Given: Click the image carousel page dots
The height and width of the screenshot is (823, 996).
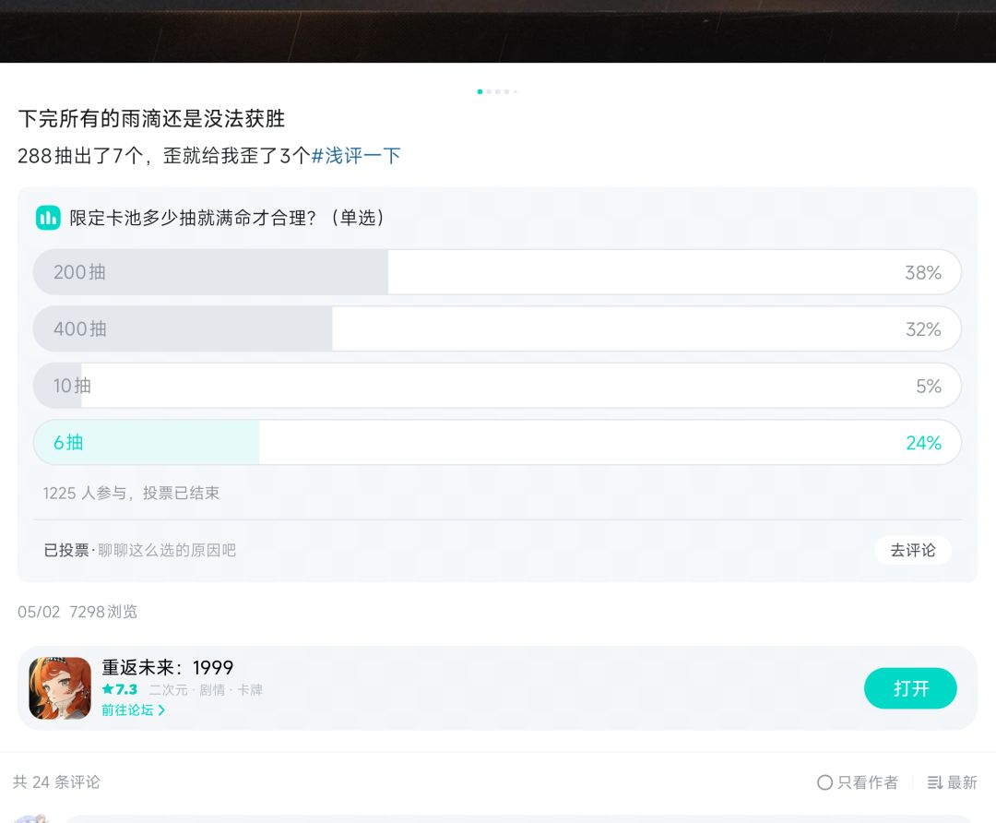Looking at the screenshot, I should point(497,91).
